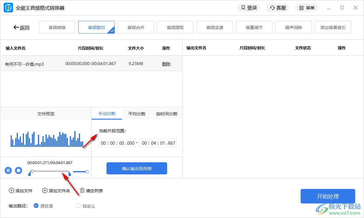
Task: Switch to the 平均分割 tab
Action: [136, 114]
